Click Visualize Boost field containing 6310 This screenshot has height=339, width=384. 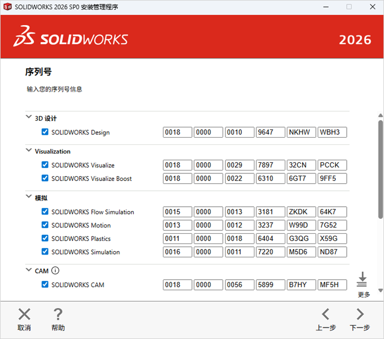[270, 179]
